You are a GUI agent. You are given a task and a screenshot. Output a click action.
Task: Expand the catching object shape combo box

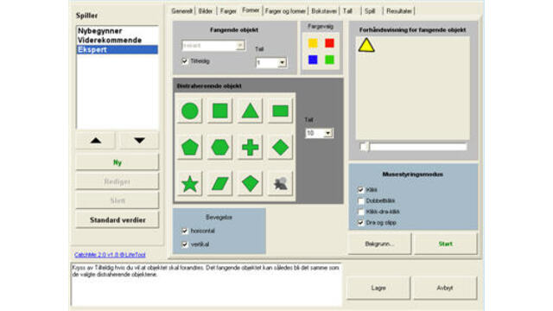240,46
